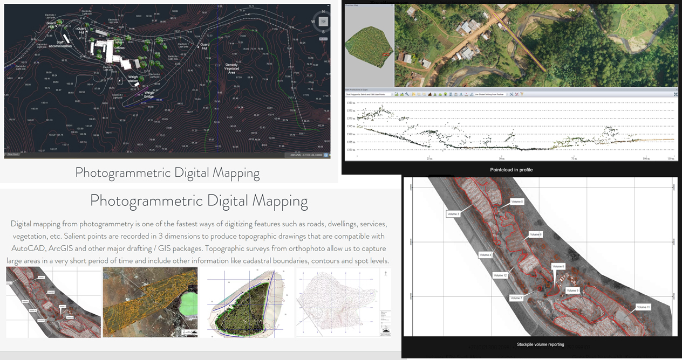Select the wrench settings tool in the profile toolbar
682x360 pixels.
[x=407, y=94]
